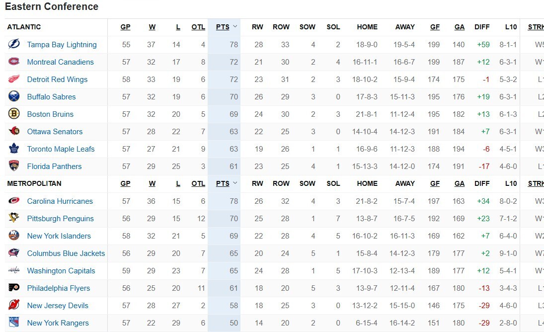Viewport: 544px width, 332px height.
Task: Click the Philadelphia Flyers logo icon
Action: [14, 288]
